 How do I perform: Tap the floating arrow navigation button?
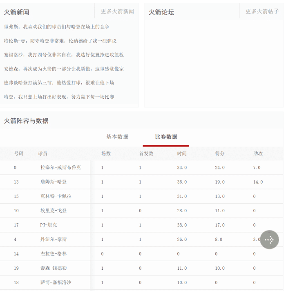tap(269, 240)
